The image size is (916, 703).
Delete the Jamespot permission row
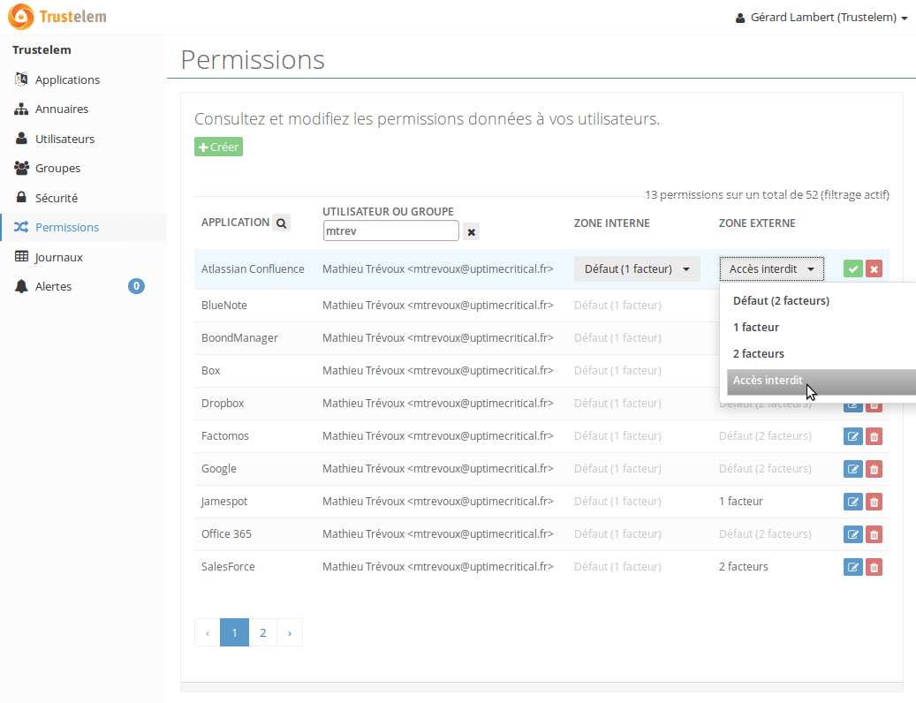tap(874, 502)
